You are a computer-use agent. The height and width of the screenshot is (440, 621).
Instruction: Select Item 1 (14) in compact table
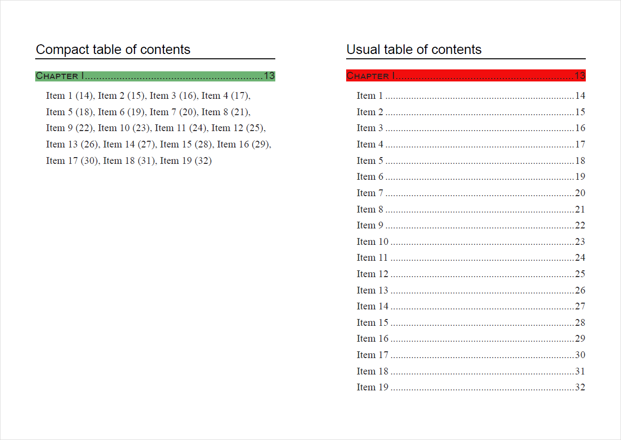point(69,95)
